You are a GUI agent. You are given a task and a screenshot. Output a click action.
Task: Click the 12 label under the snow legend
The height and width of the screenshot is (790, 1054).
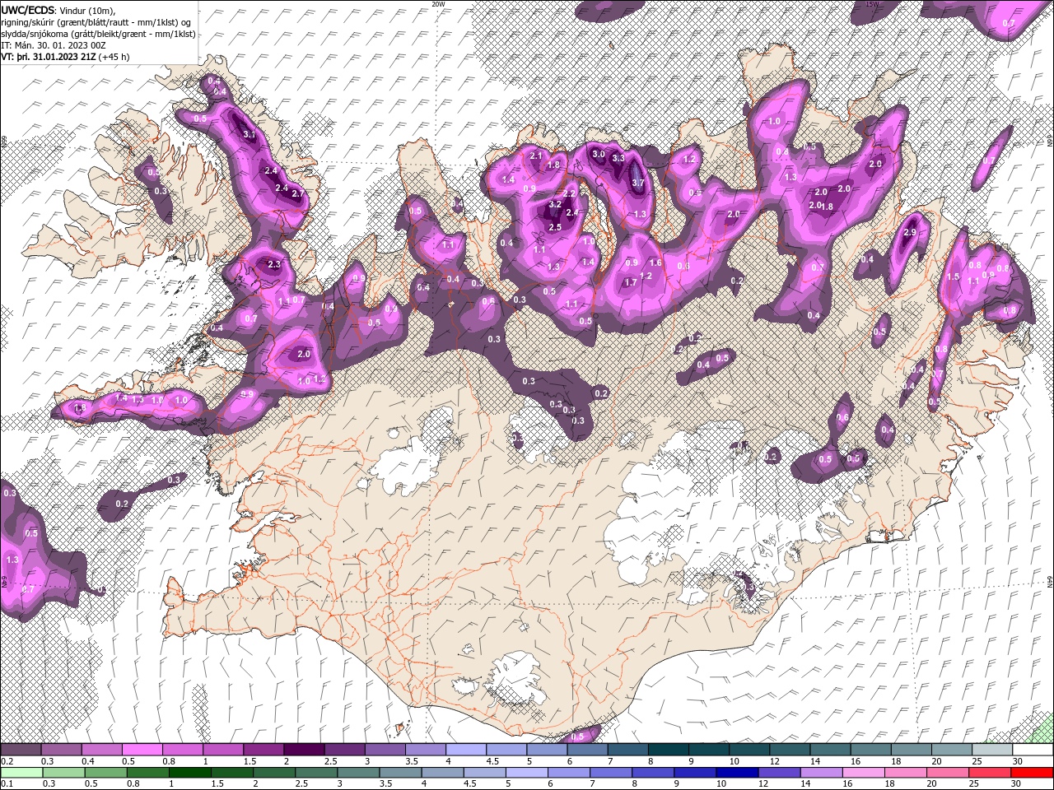776,761
